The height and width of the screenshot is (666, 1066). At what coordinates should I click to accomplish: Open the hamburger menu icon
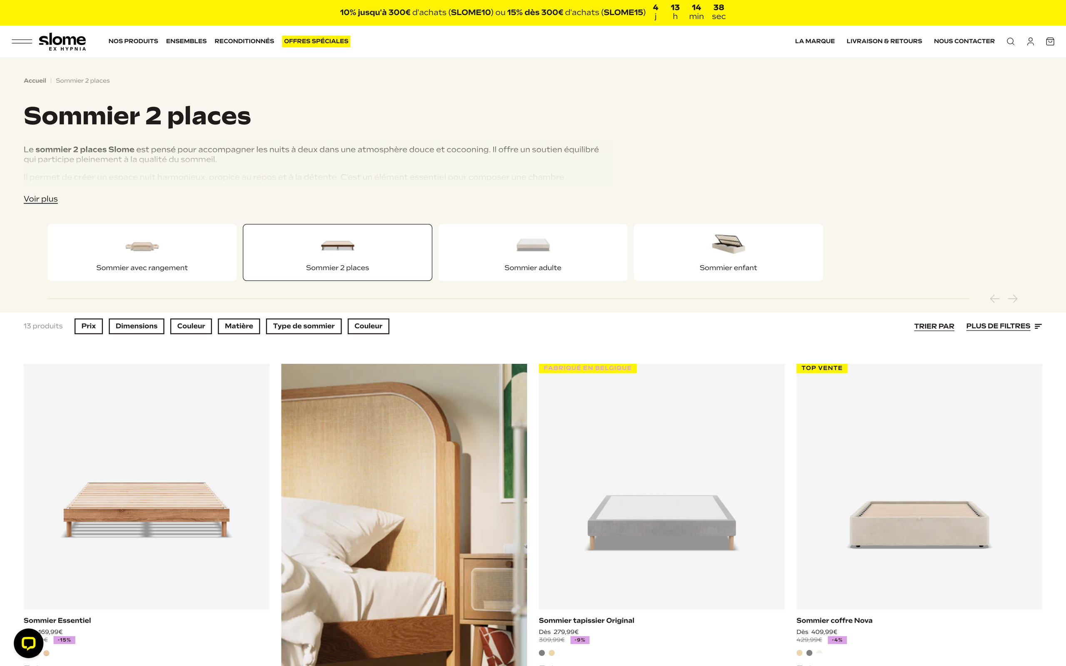(x=22, y=41)
